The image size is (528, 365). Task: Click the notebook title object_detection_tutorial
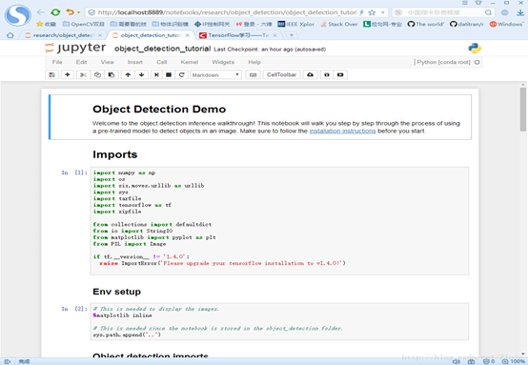[x=162, y=49]
